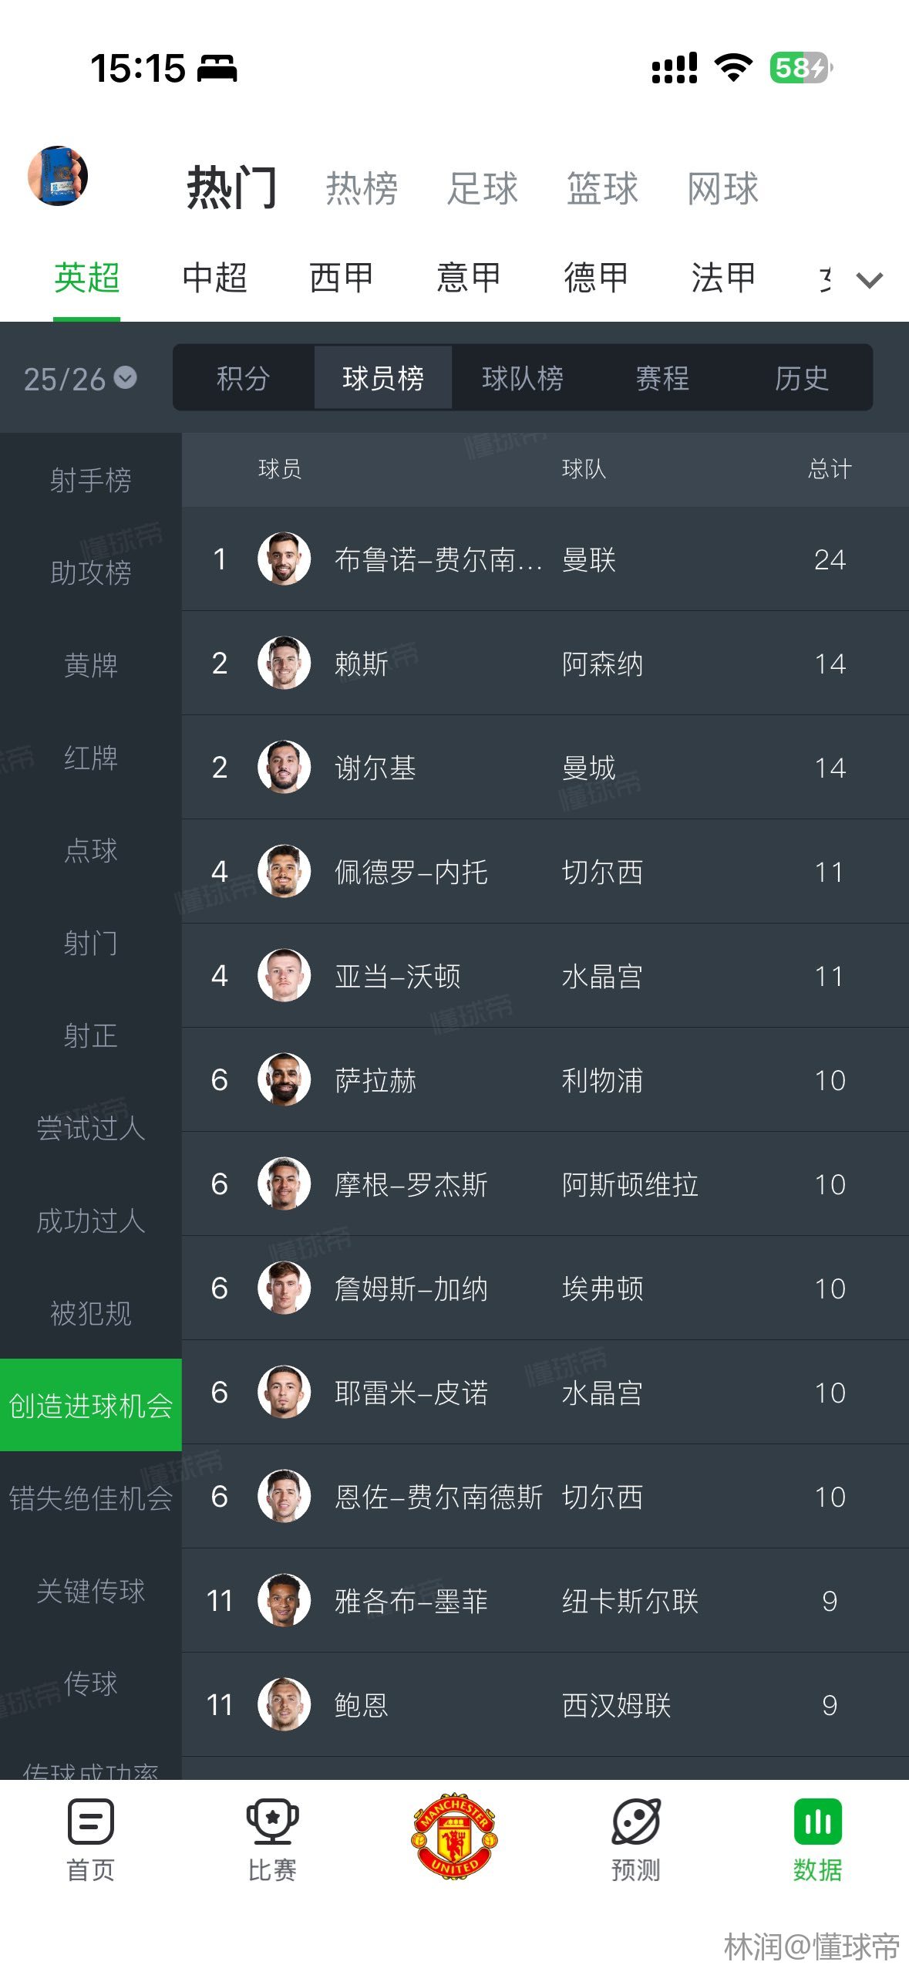
Task: Tap Bruno Fernandes player avatar
Action: [284, 559]
